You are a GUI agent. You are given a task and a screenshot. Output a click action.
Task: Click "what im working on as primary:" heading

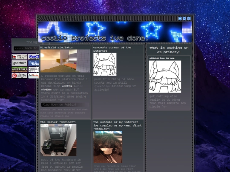click(x=169, y=50)
